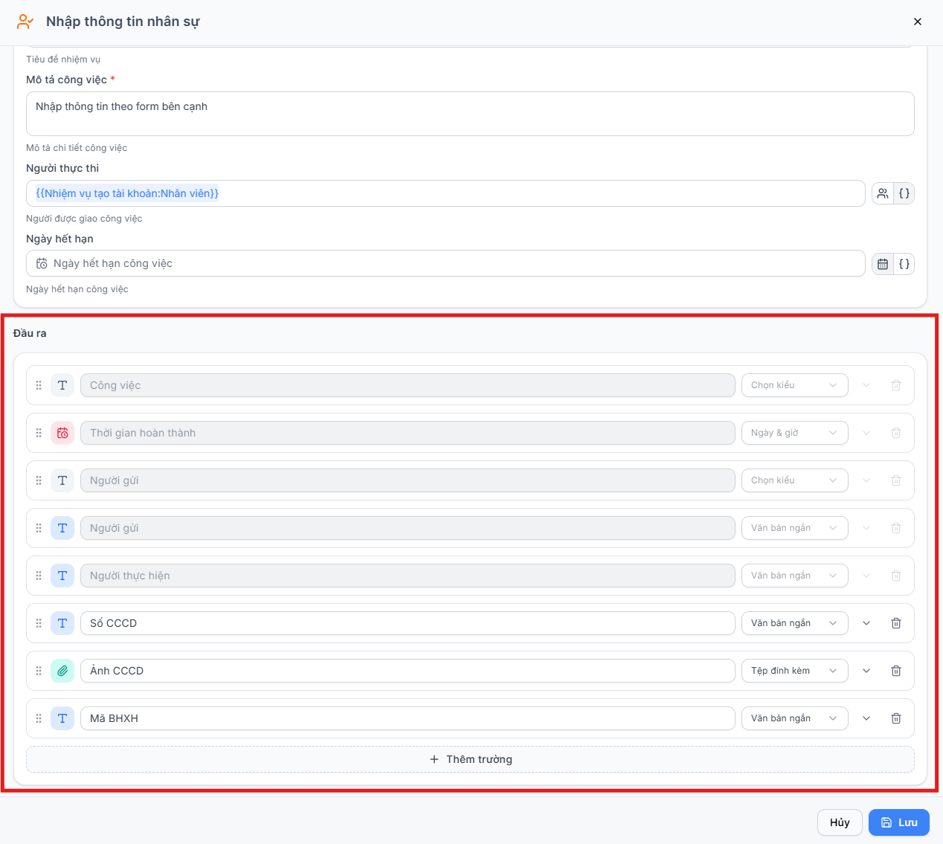Click the Thời gian hoàn thành name field
Image resolution: width=943 pixels, height=844 pixels.
408,433
